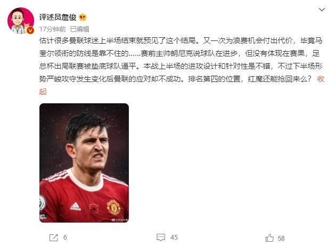Screen dimensions: 336x246
Task: Click the orange V verified badge
Action: click(x=30, y=30)
